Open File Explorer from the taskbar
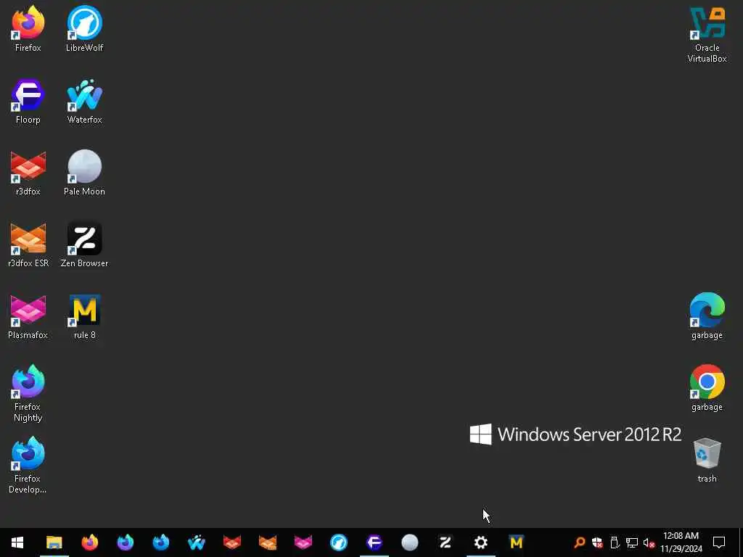 [54, 542]
